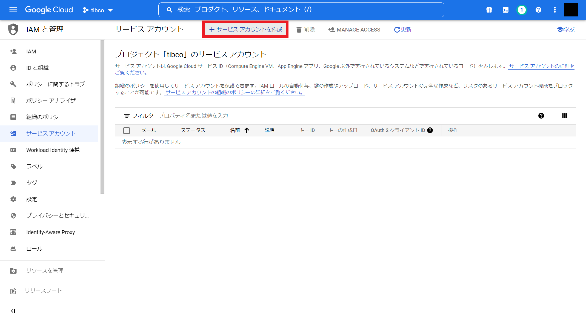Open the main navigation hamburger menu

pyautogui.click(x=13, y=10)
